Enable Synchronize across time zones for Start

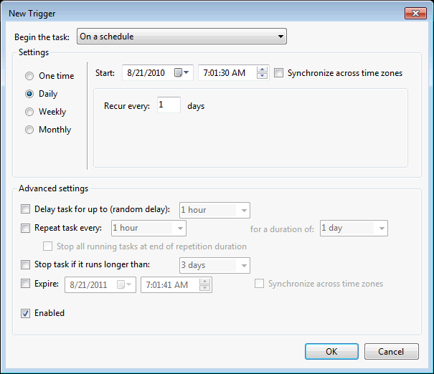(280, 73)
